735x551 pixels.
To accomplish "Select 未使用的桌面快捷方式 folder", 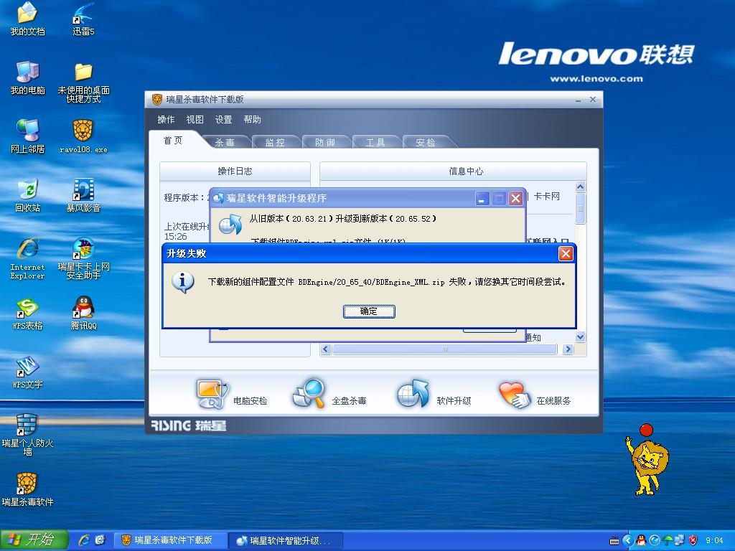I will (83, 83).
